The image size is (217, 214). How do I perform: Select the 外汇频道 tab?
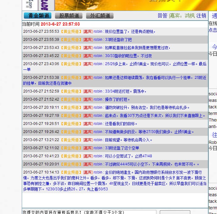[100, 16]
